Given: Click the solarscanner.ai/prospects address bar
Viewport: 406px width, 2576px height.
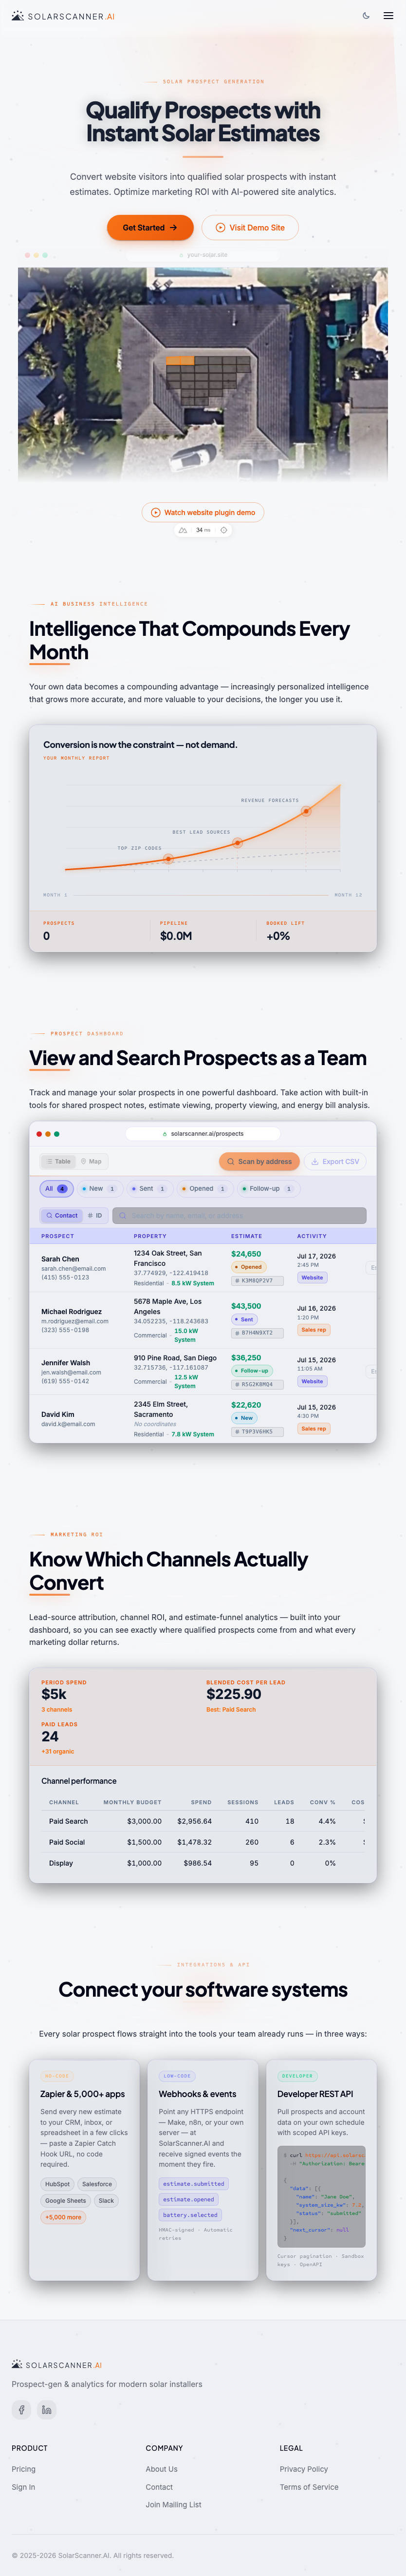Looking at the screenshot, I should tap(203, 1133).
